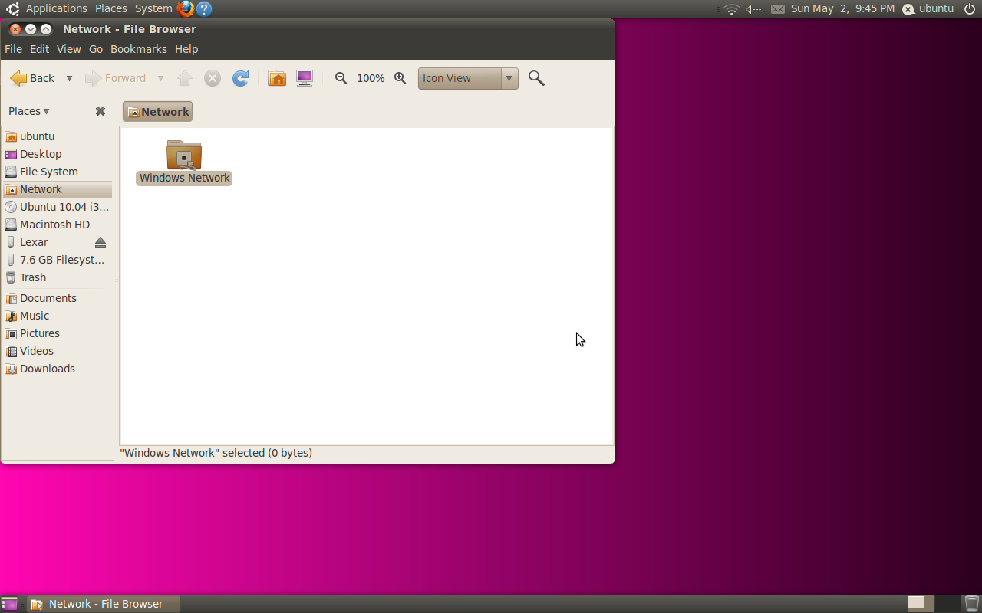The image size is (982, 613).
Task: Open the Lexar drive in sidebar
Action: coord(48,242)
